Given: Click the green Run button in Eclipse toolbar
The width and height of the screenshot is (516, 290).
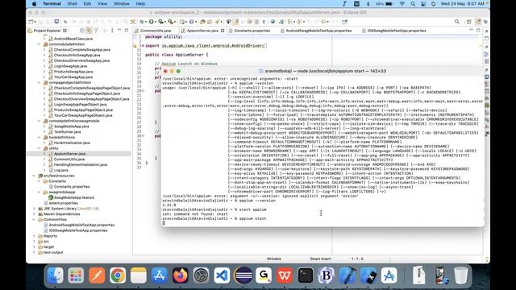Looking at the screenshot, I should tap(151, 22).
